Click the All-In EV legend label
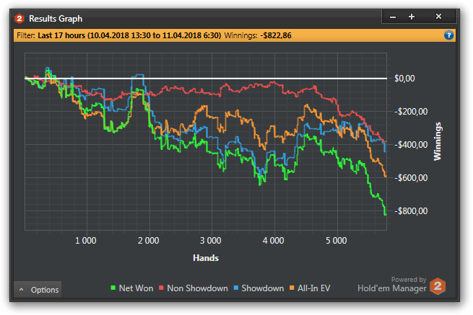Screen dimensions: 473x315 point(313,288)
